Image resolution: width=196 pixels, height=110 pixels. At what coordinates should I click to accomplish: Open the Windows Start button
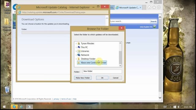click(4, 107)
